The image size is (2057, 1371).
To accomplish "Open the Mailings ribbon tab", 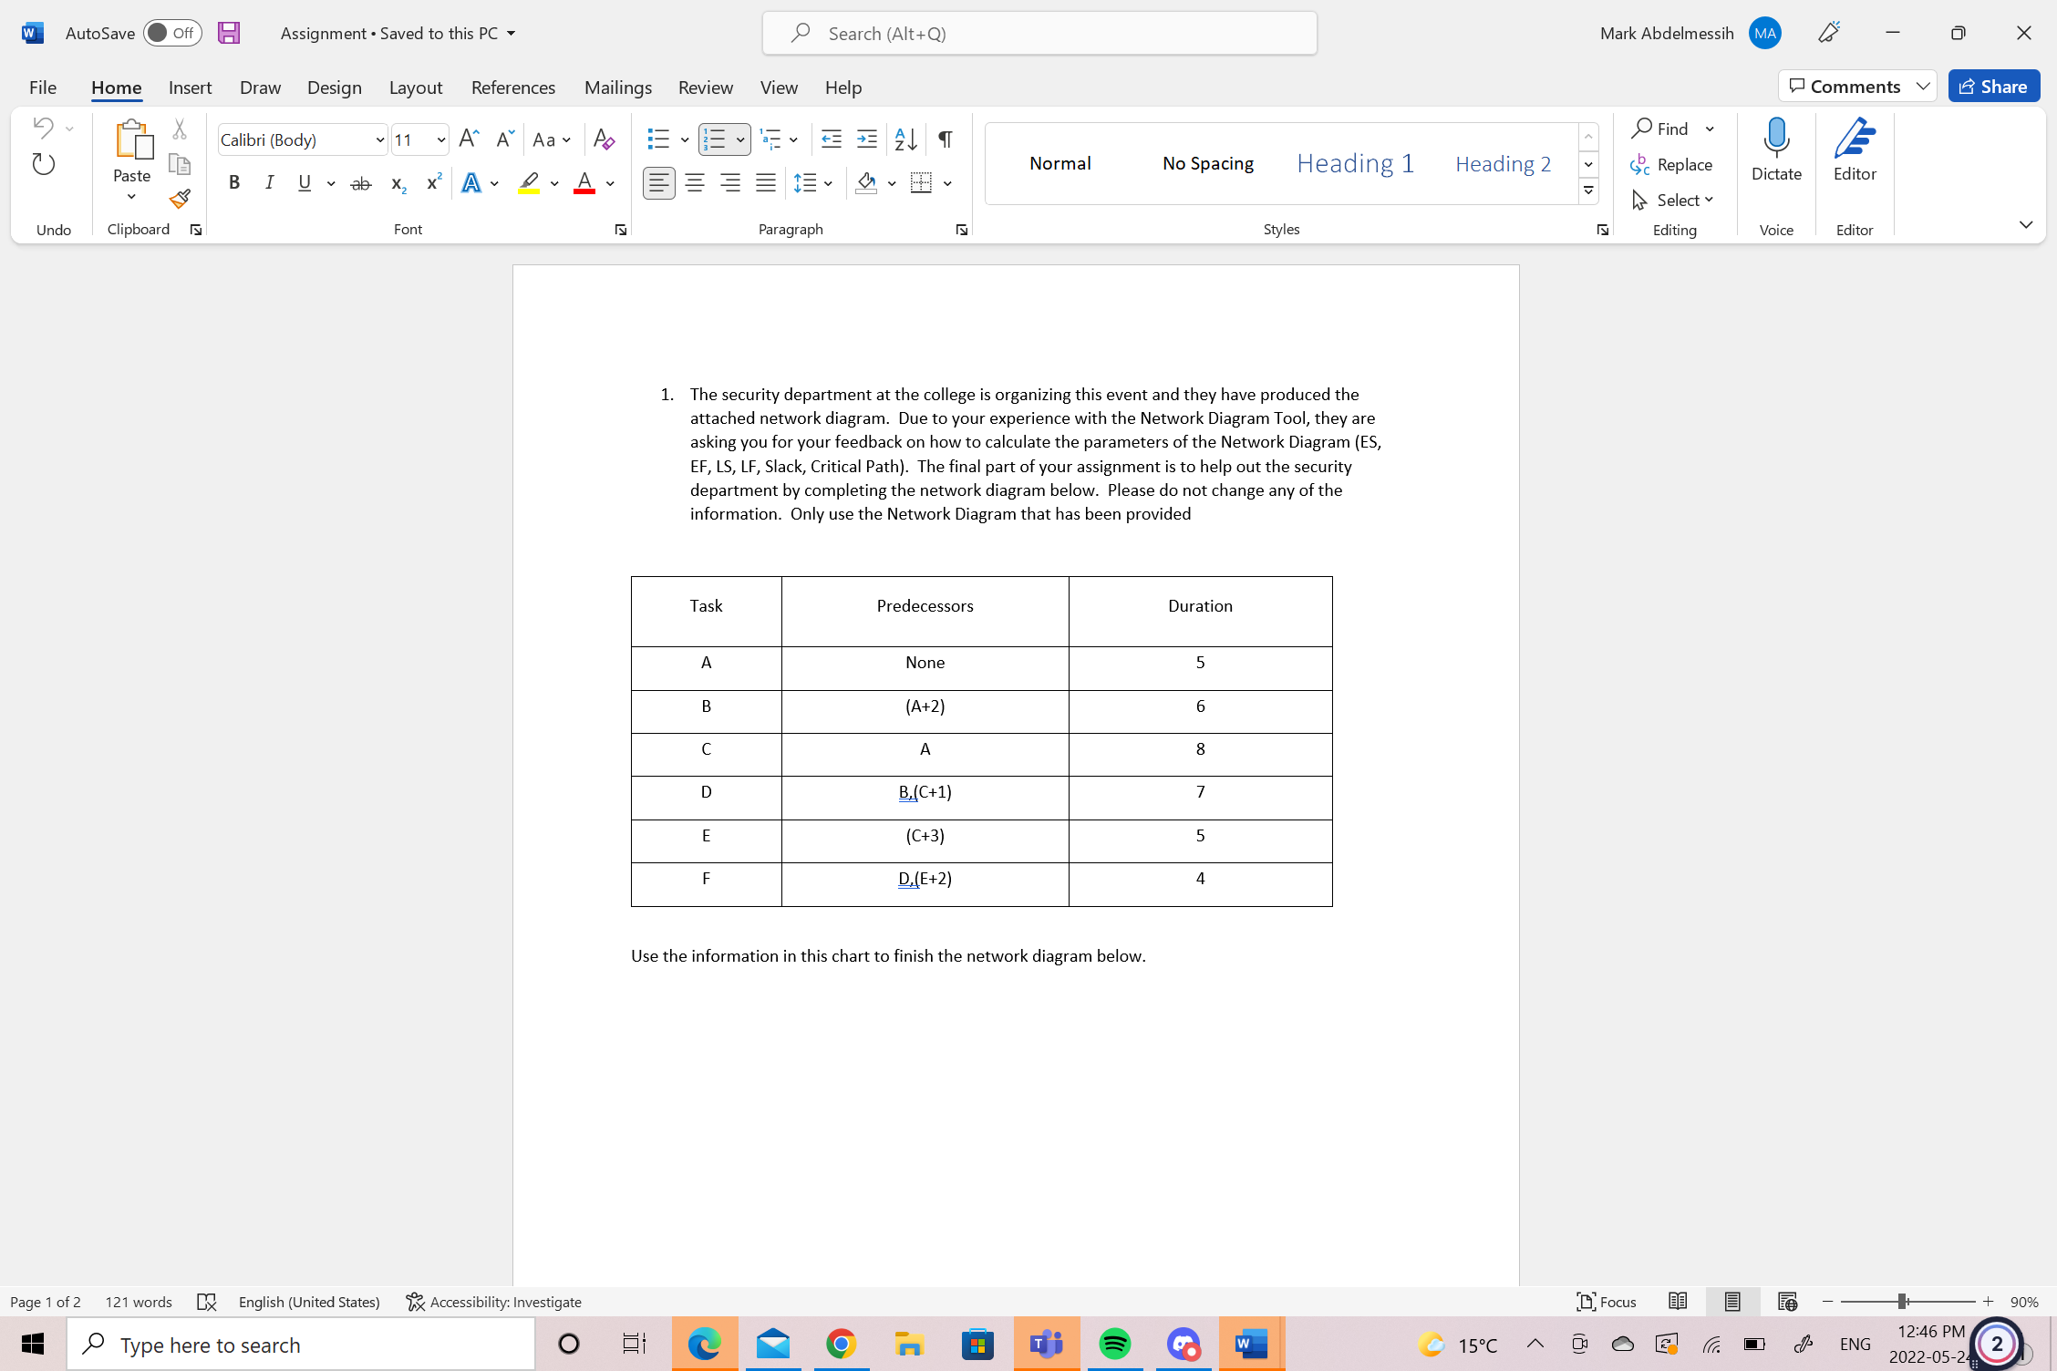I will 617,87.
